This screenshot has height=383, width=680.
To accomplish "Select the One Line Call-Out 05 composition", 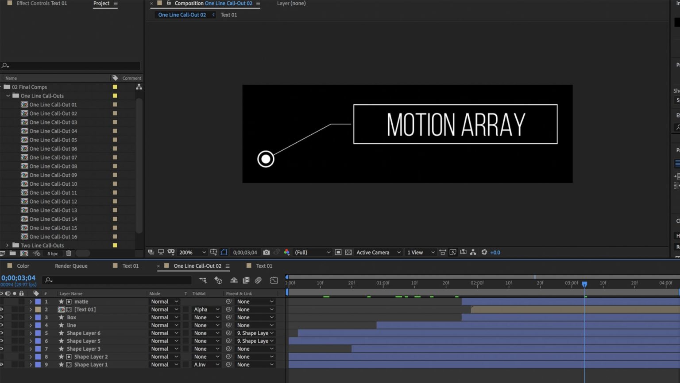I will (x=53, y=140).
